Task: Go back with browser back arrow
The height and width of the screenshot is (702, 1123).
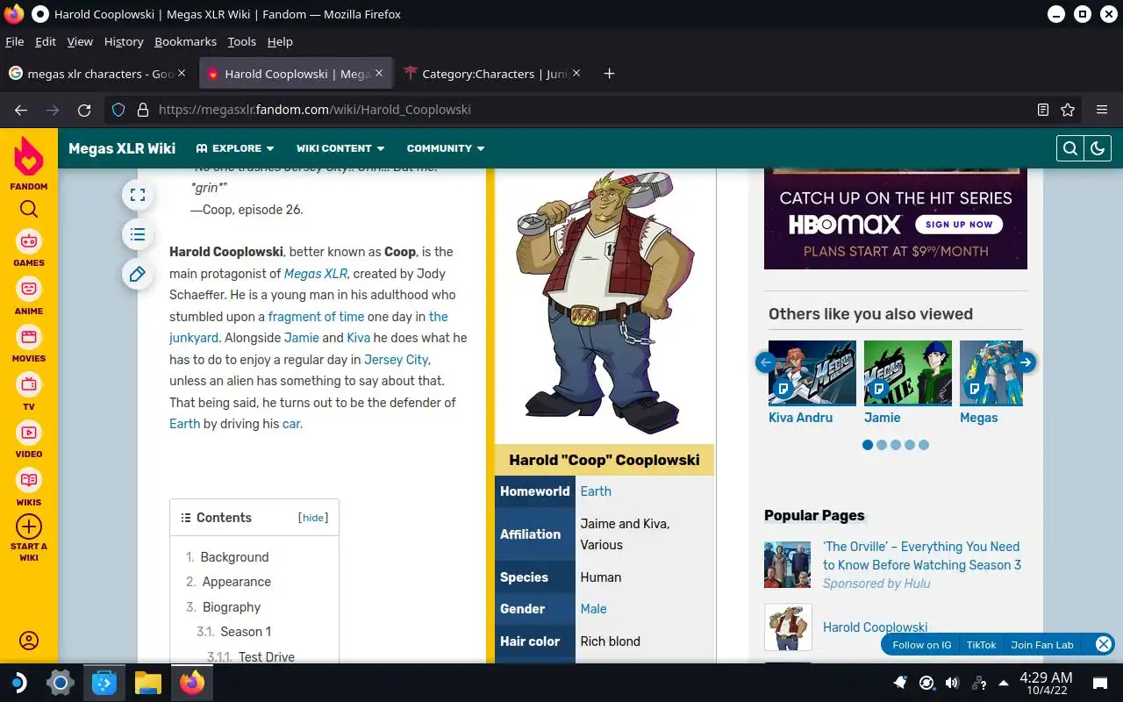Action: (21, 110)
